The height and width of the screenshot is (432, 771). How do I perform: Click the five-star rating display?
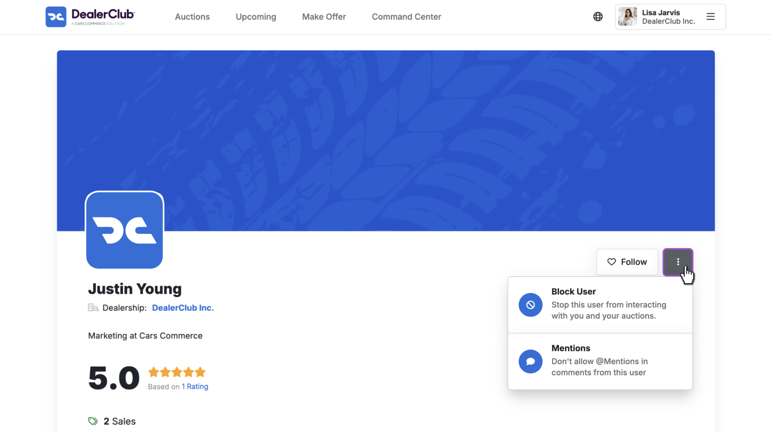[x=176, y=372]
